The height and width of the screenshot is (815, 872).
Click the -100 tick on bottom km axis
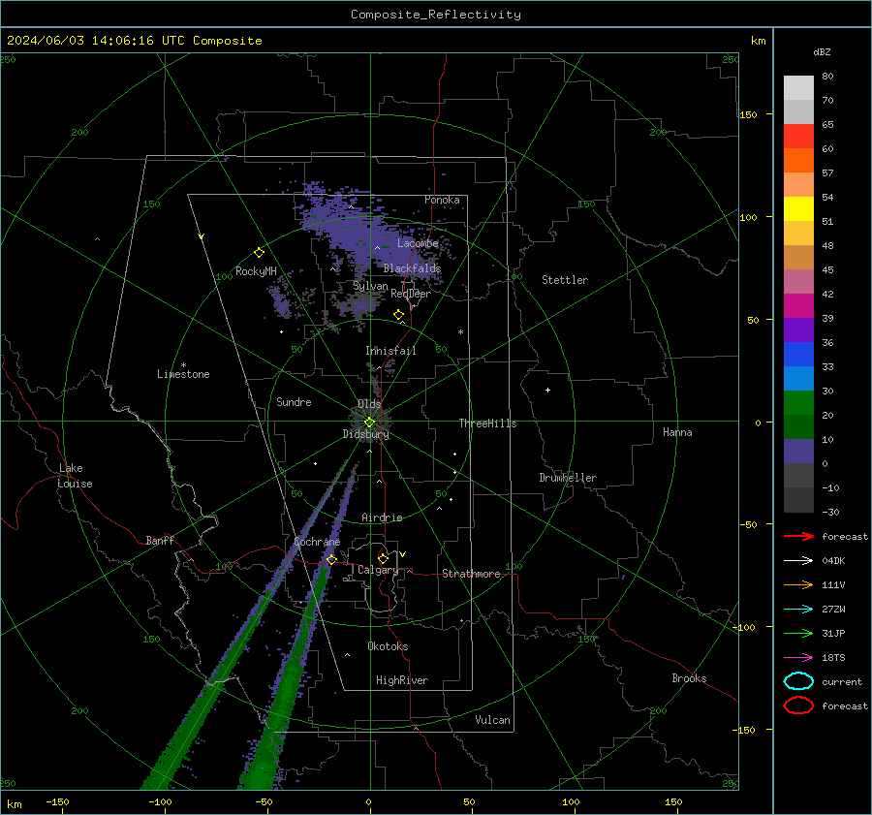(x=160, y=801)
